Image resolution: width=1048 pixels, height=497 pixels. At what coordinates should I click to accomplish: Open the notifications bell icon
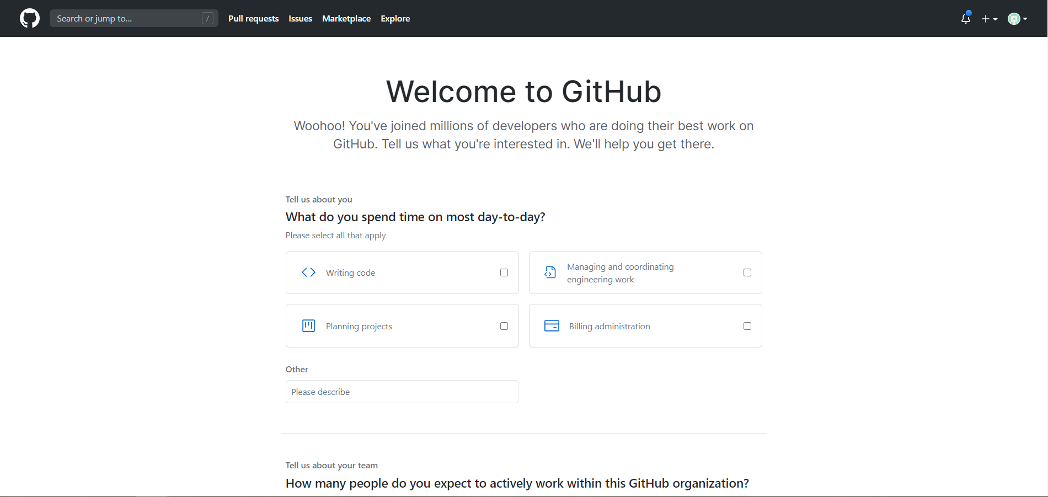965,18
